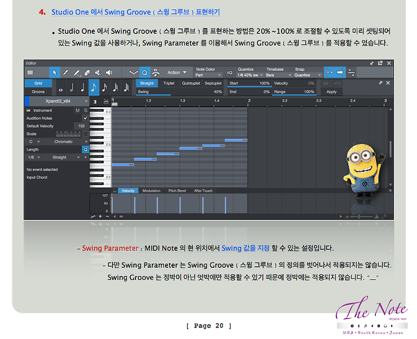Screen dimensions: 417x339
Task: Choose the half note value
Action: (72, 88)
